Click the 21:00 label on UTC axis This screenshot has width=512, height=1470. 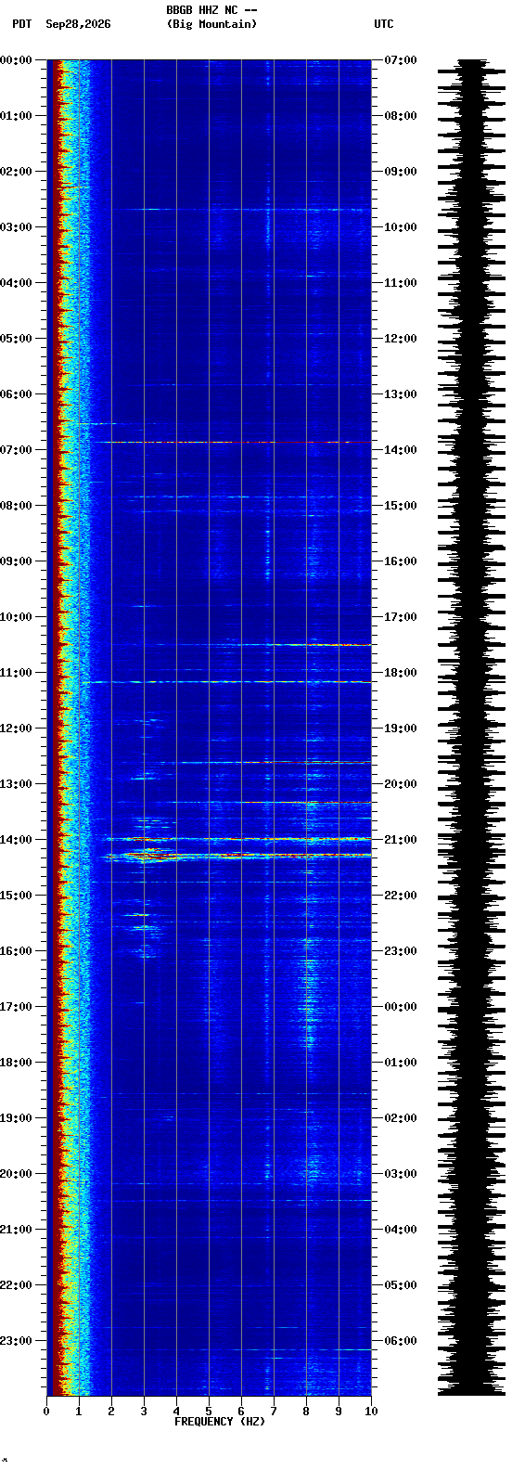tap(401, 840)
